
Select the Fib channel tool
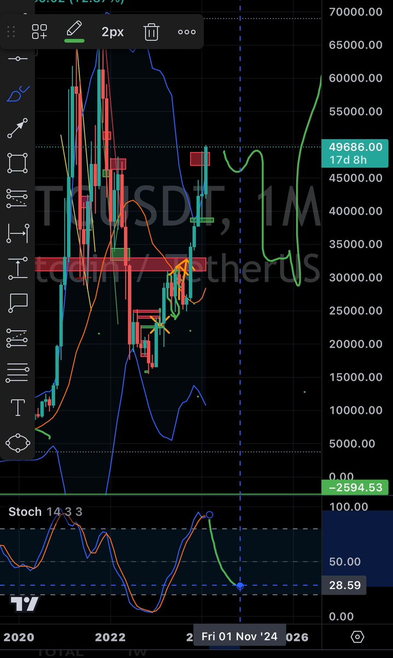coord(18,373)
